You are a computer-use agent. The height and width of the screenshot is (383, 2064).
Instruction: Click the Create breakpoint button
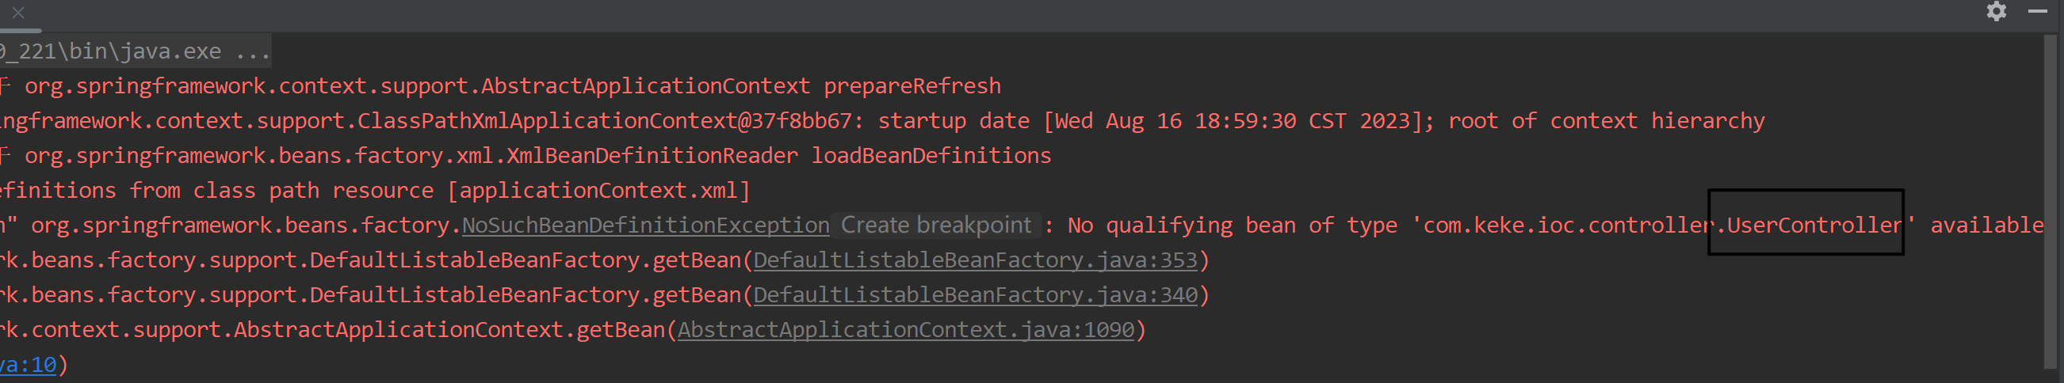(936, 226)
